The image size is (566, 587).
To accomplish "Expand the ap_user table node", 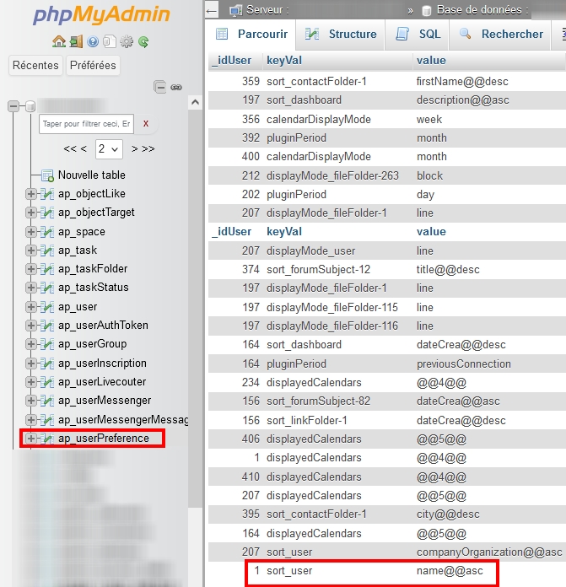I will (31, 307).
